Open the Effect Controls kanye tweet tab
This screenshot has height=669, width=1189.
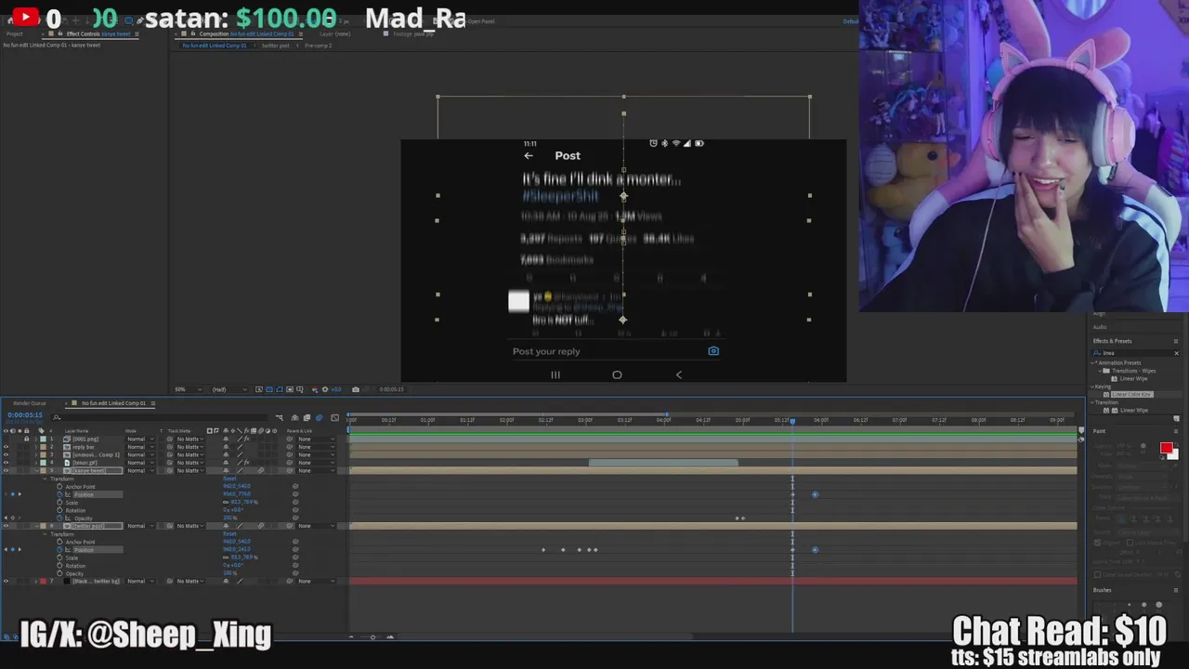98,33
